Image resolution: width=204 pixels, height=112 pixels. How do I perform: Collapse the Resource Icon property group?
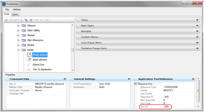(x=136, y=84)
